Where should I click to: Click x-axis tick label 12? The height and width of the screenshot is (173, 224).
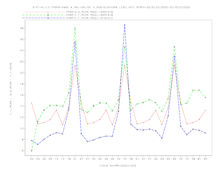[x=57, y=159]
